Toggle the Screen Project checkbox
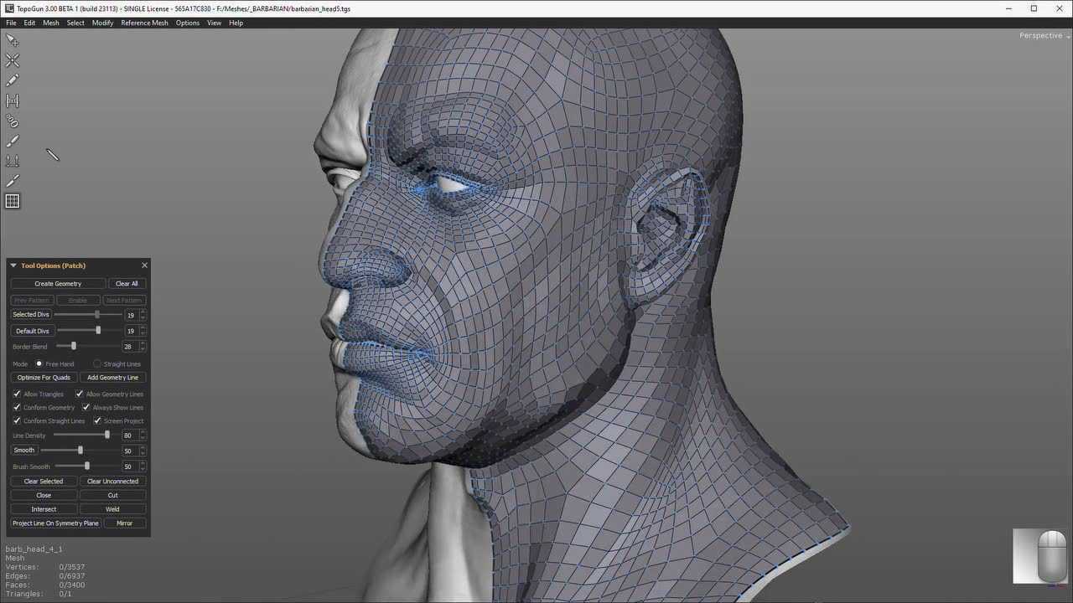The width and height of the screenshot is (1073, 603). (97, 420)
